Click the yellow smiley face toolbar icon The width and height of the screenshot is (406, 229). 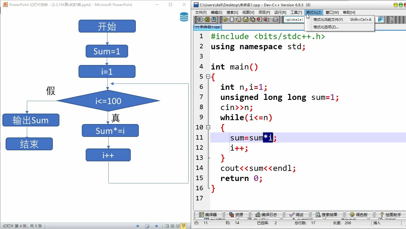225,19
